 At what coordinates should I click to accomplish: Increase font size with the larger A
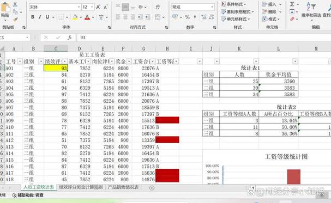(98, 7)
